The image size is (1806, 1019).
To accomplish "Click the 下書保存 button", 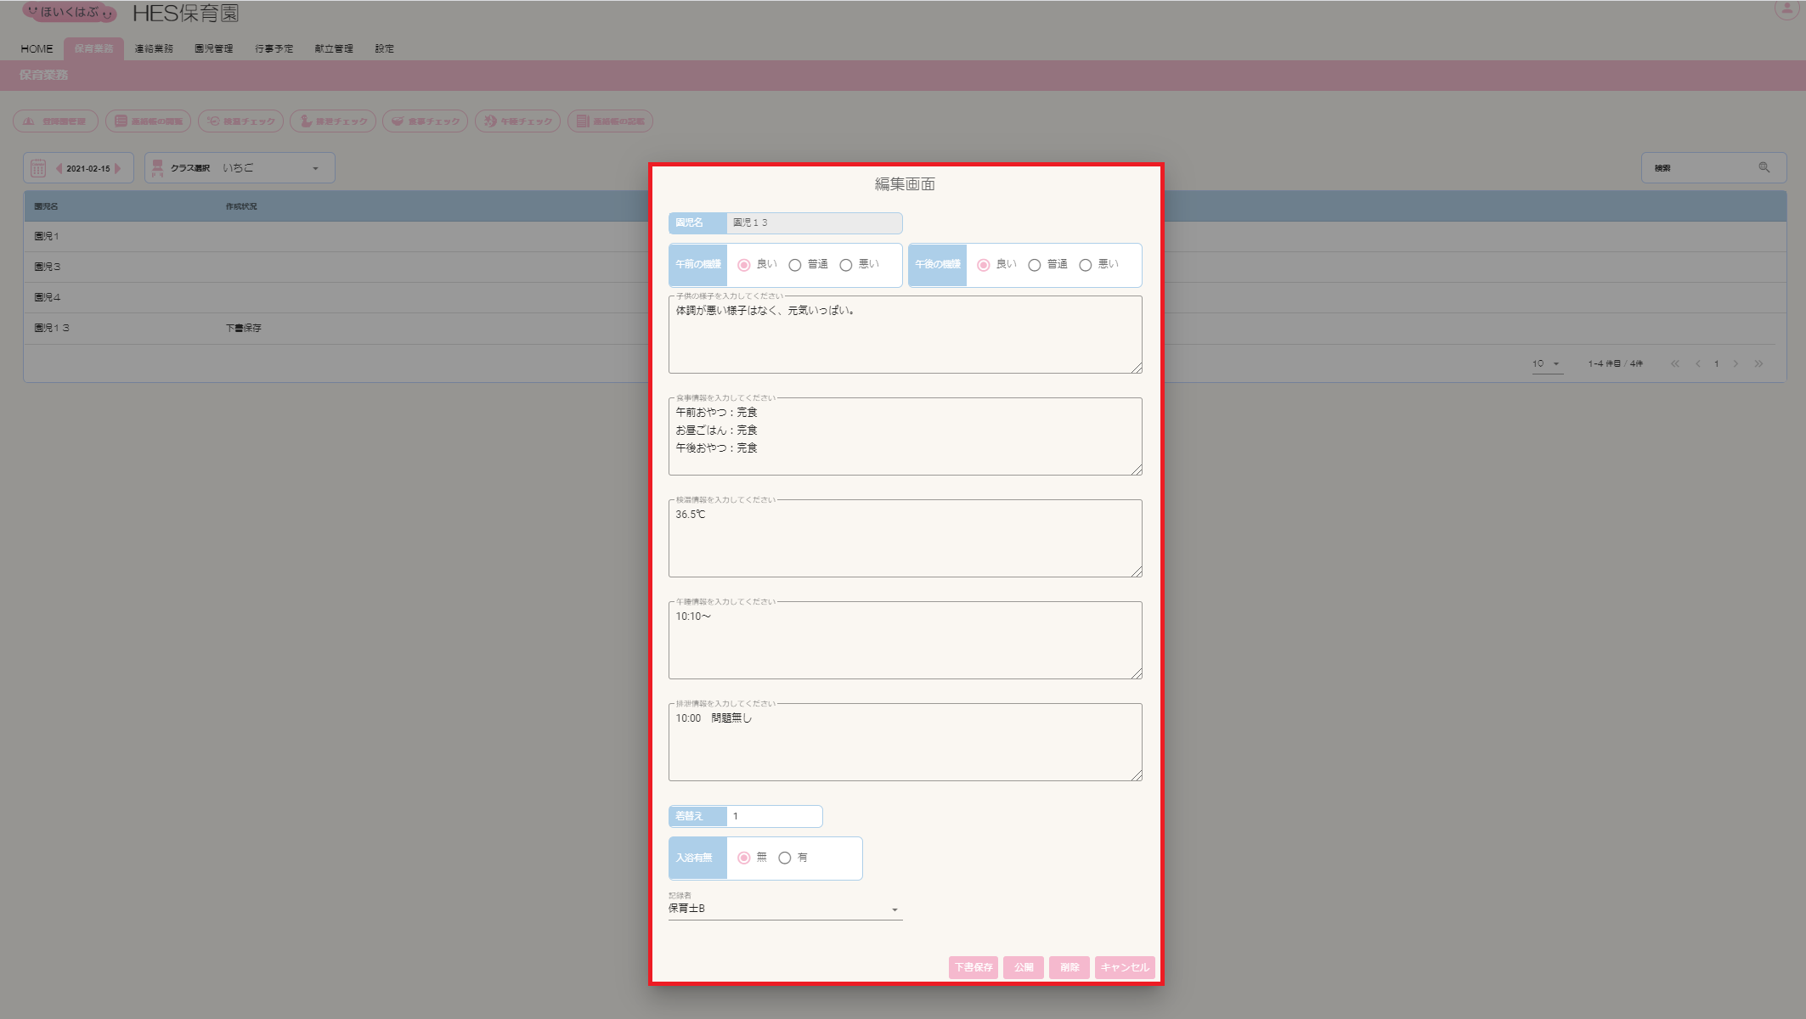I will tap(974, 967).
